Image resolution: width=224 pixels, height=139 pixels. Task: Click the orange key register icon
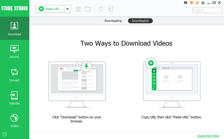pos(197,3)
